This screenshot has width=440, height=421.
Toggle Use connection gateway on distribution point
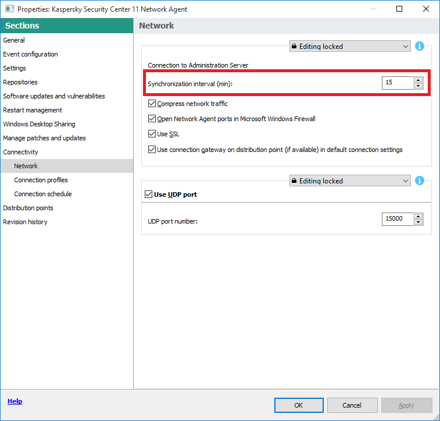tap(152, 149)
